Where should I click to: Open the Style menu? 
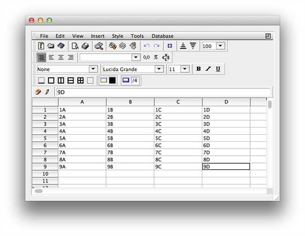point(117,36)
